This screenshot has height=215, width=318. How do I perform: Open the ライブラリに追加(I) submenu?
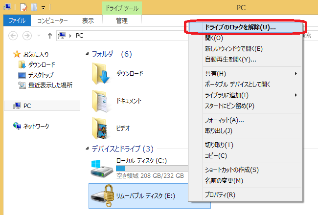tap(246, 95)
